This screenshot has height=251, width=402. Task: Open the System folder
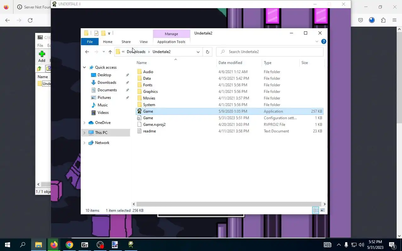click(x=149, y=105)
